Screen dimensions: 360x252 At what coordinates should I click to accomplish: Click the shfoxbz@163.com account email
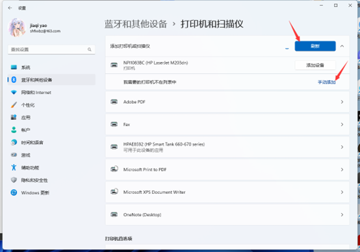(x=45, y=31)
